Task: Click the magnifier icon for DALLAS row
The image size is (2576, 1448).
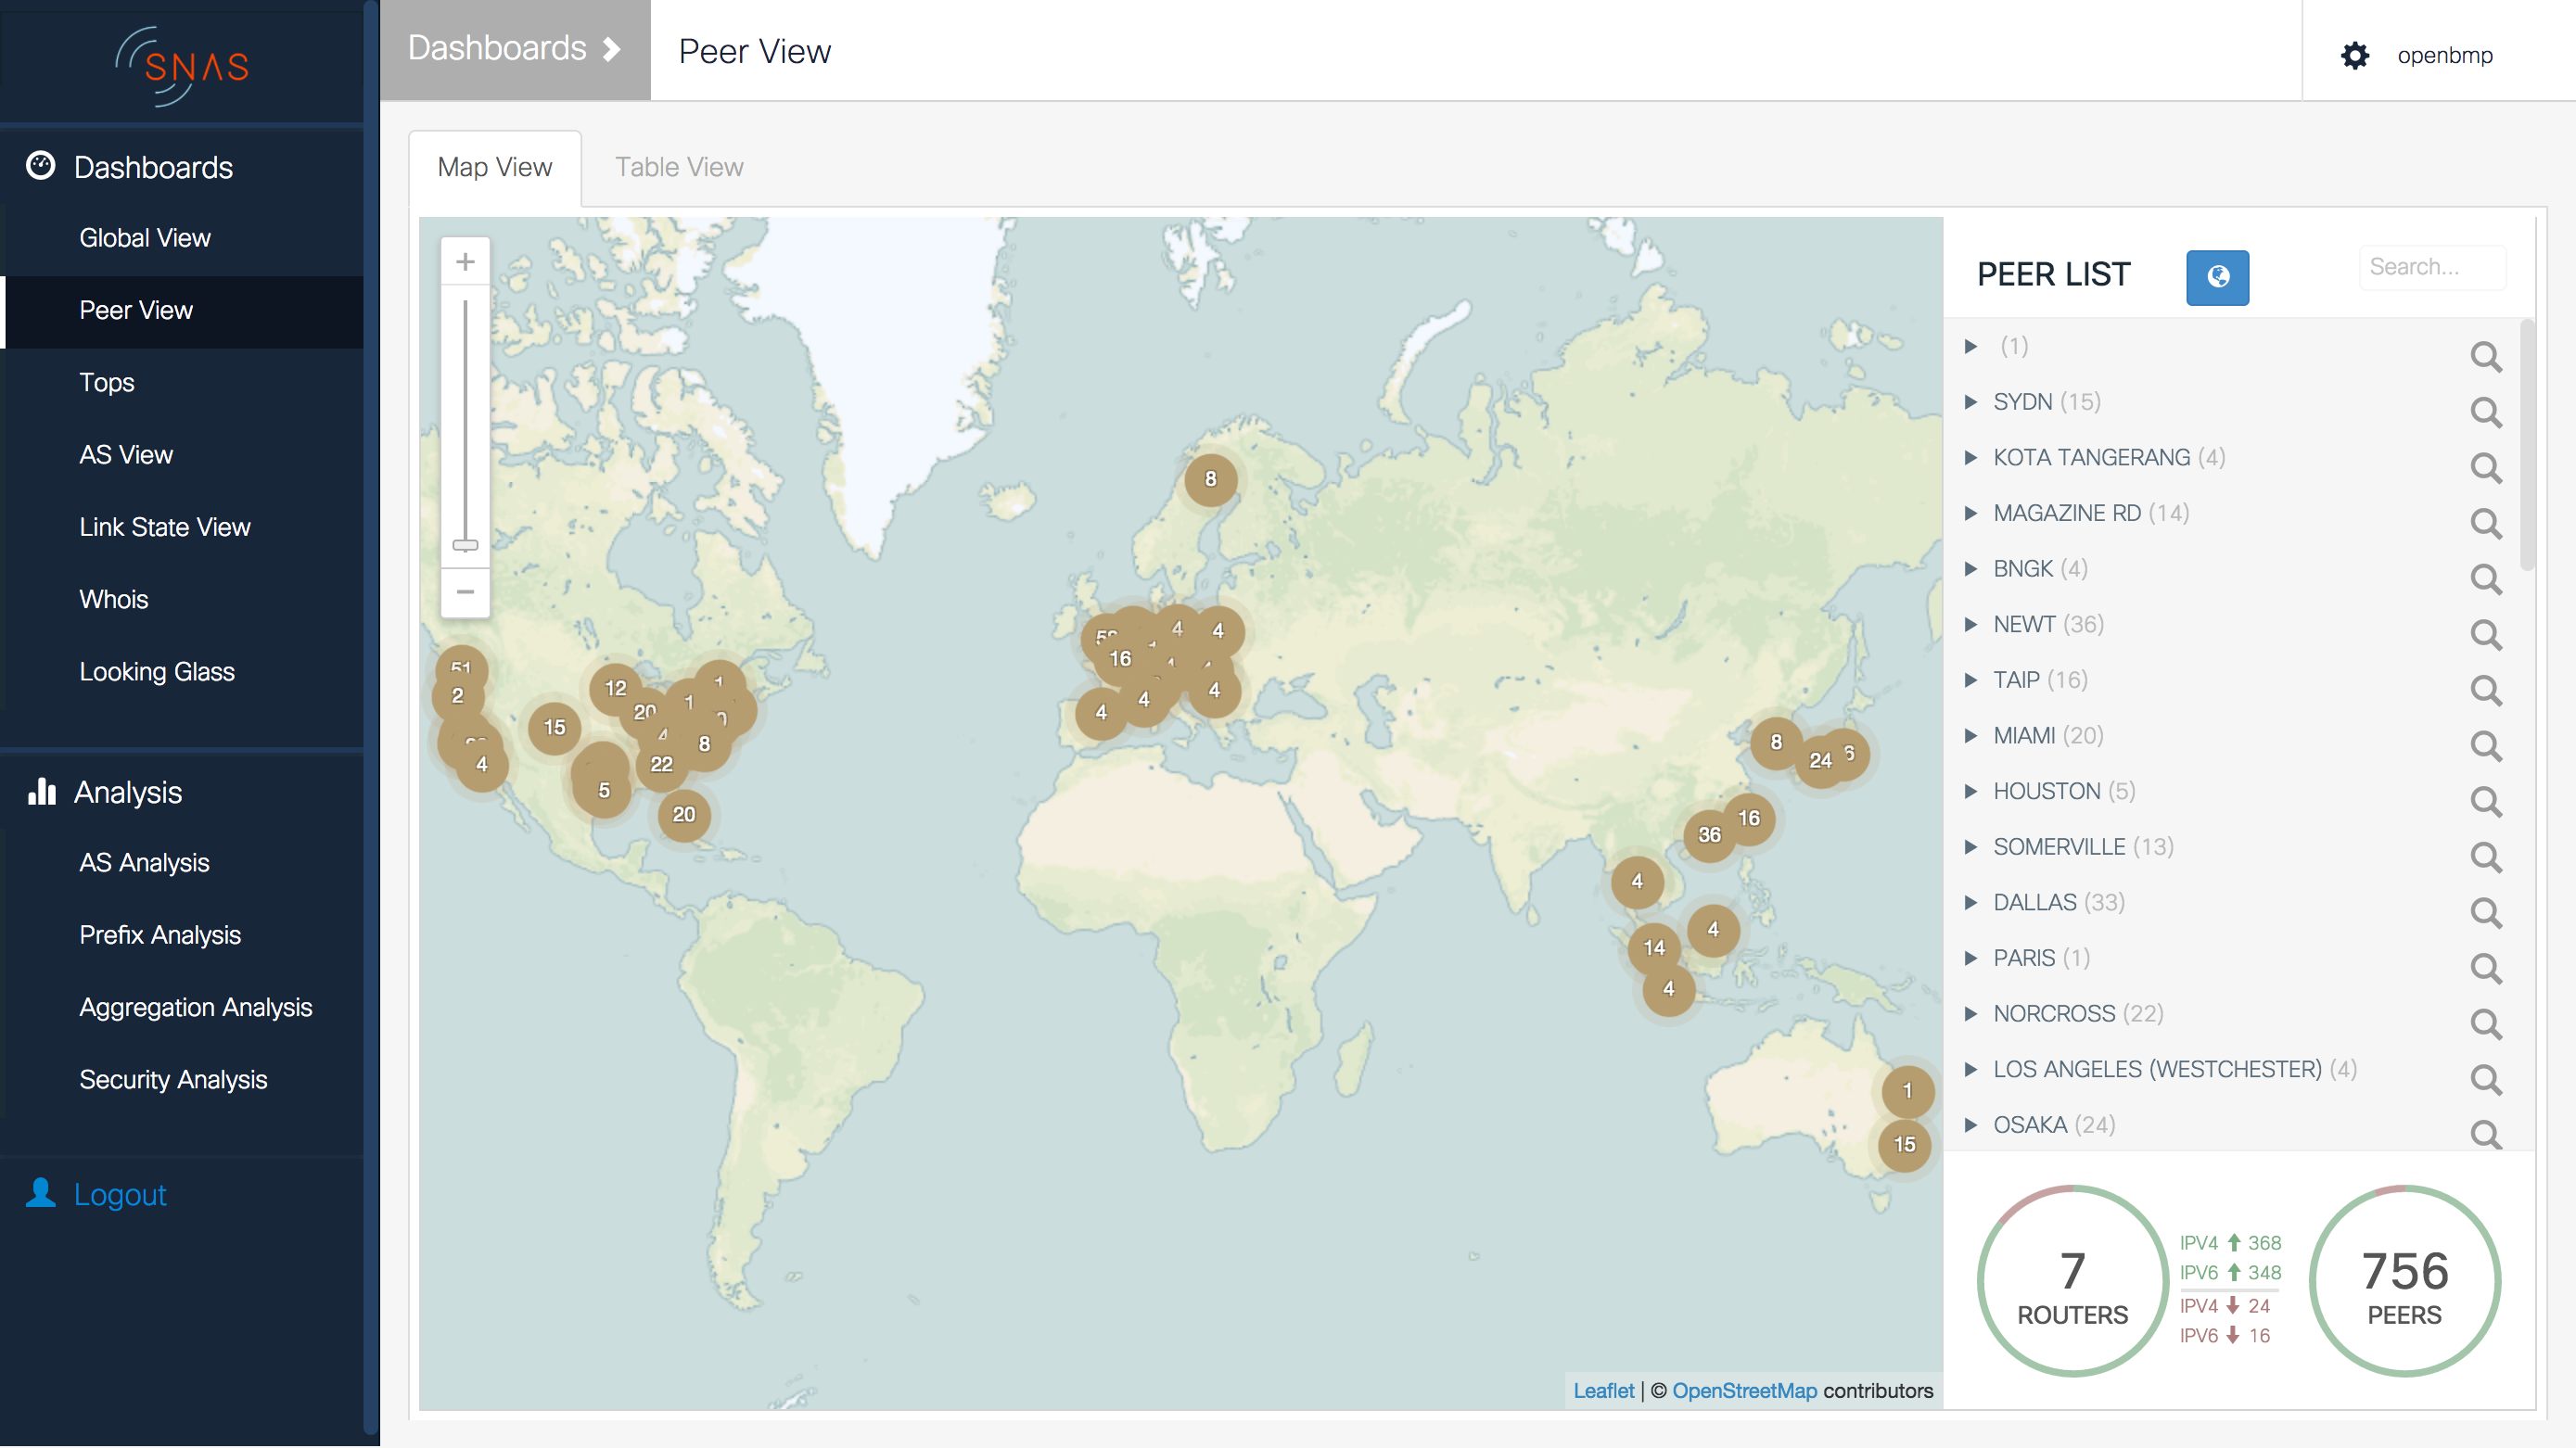Action: point(2485,912)
